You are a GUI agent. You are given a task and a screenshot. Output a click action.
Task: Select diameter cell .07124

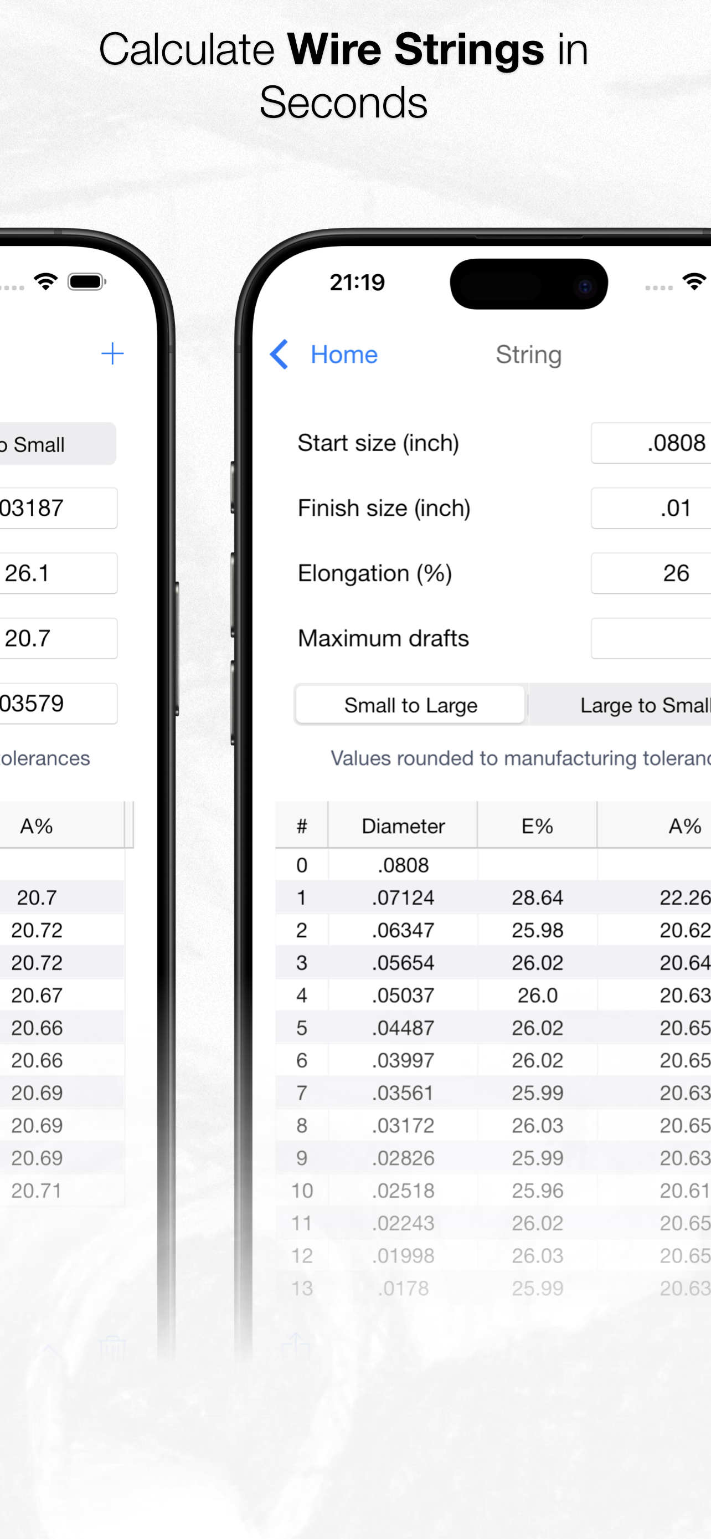403,898
